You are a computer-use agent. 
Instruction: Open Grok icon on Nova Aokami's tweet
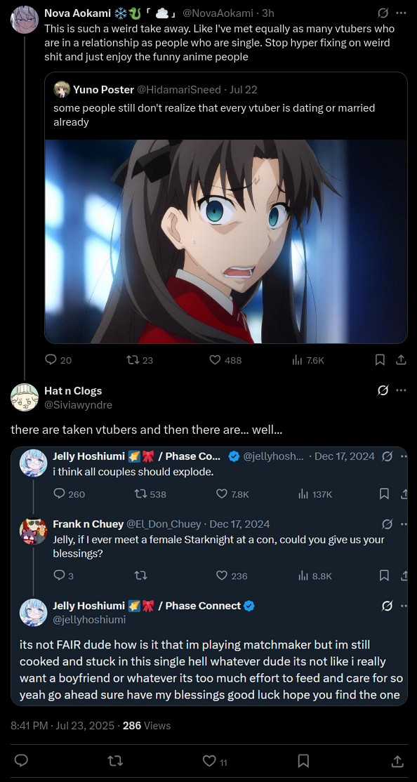[x=383, y=13]
